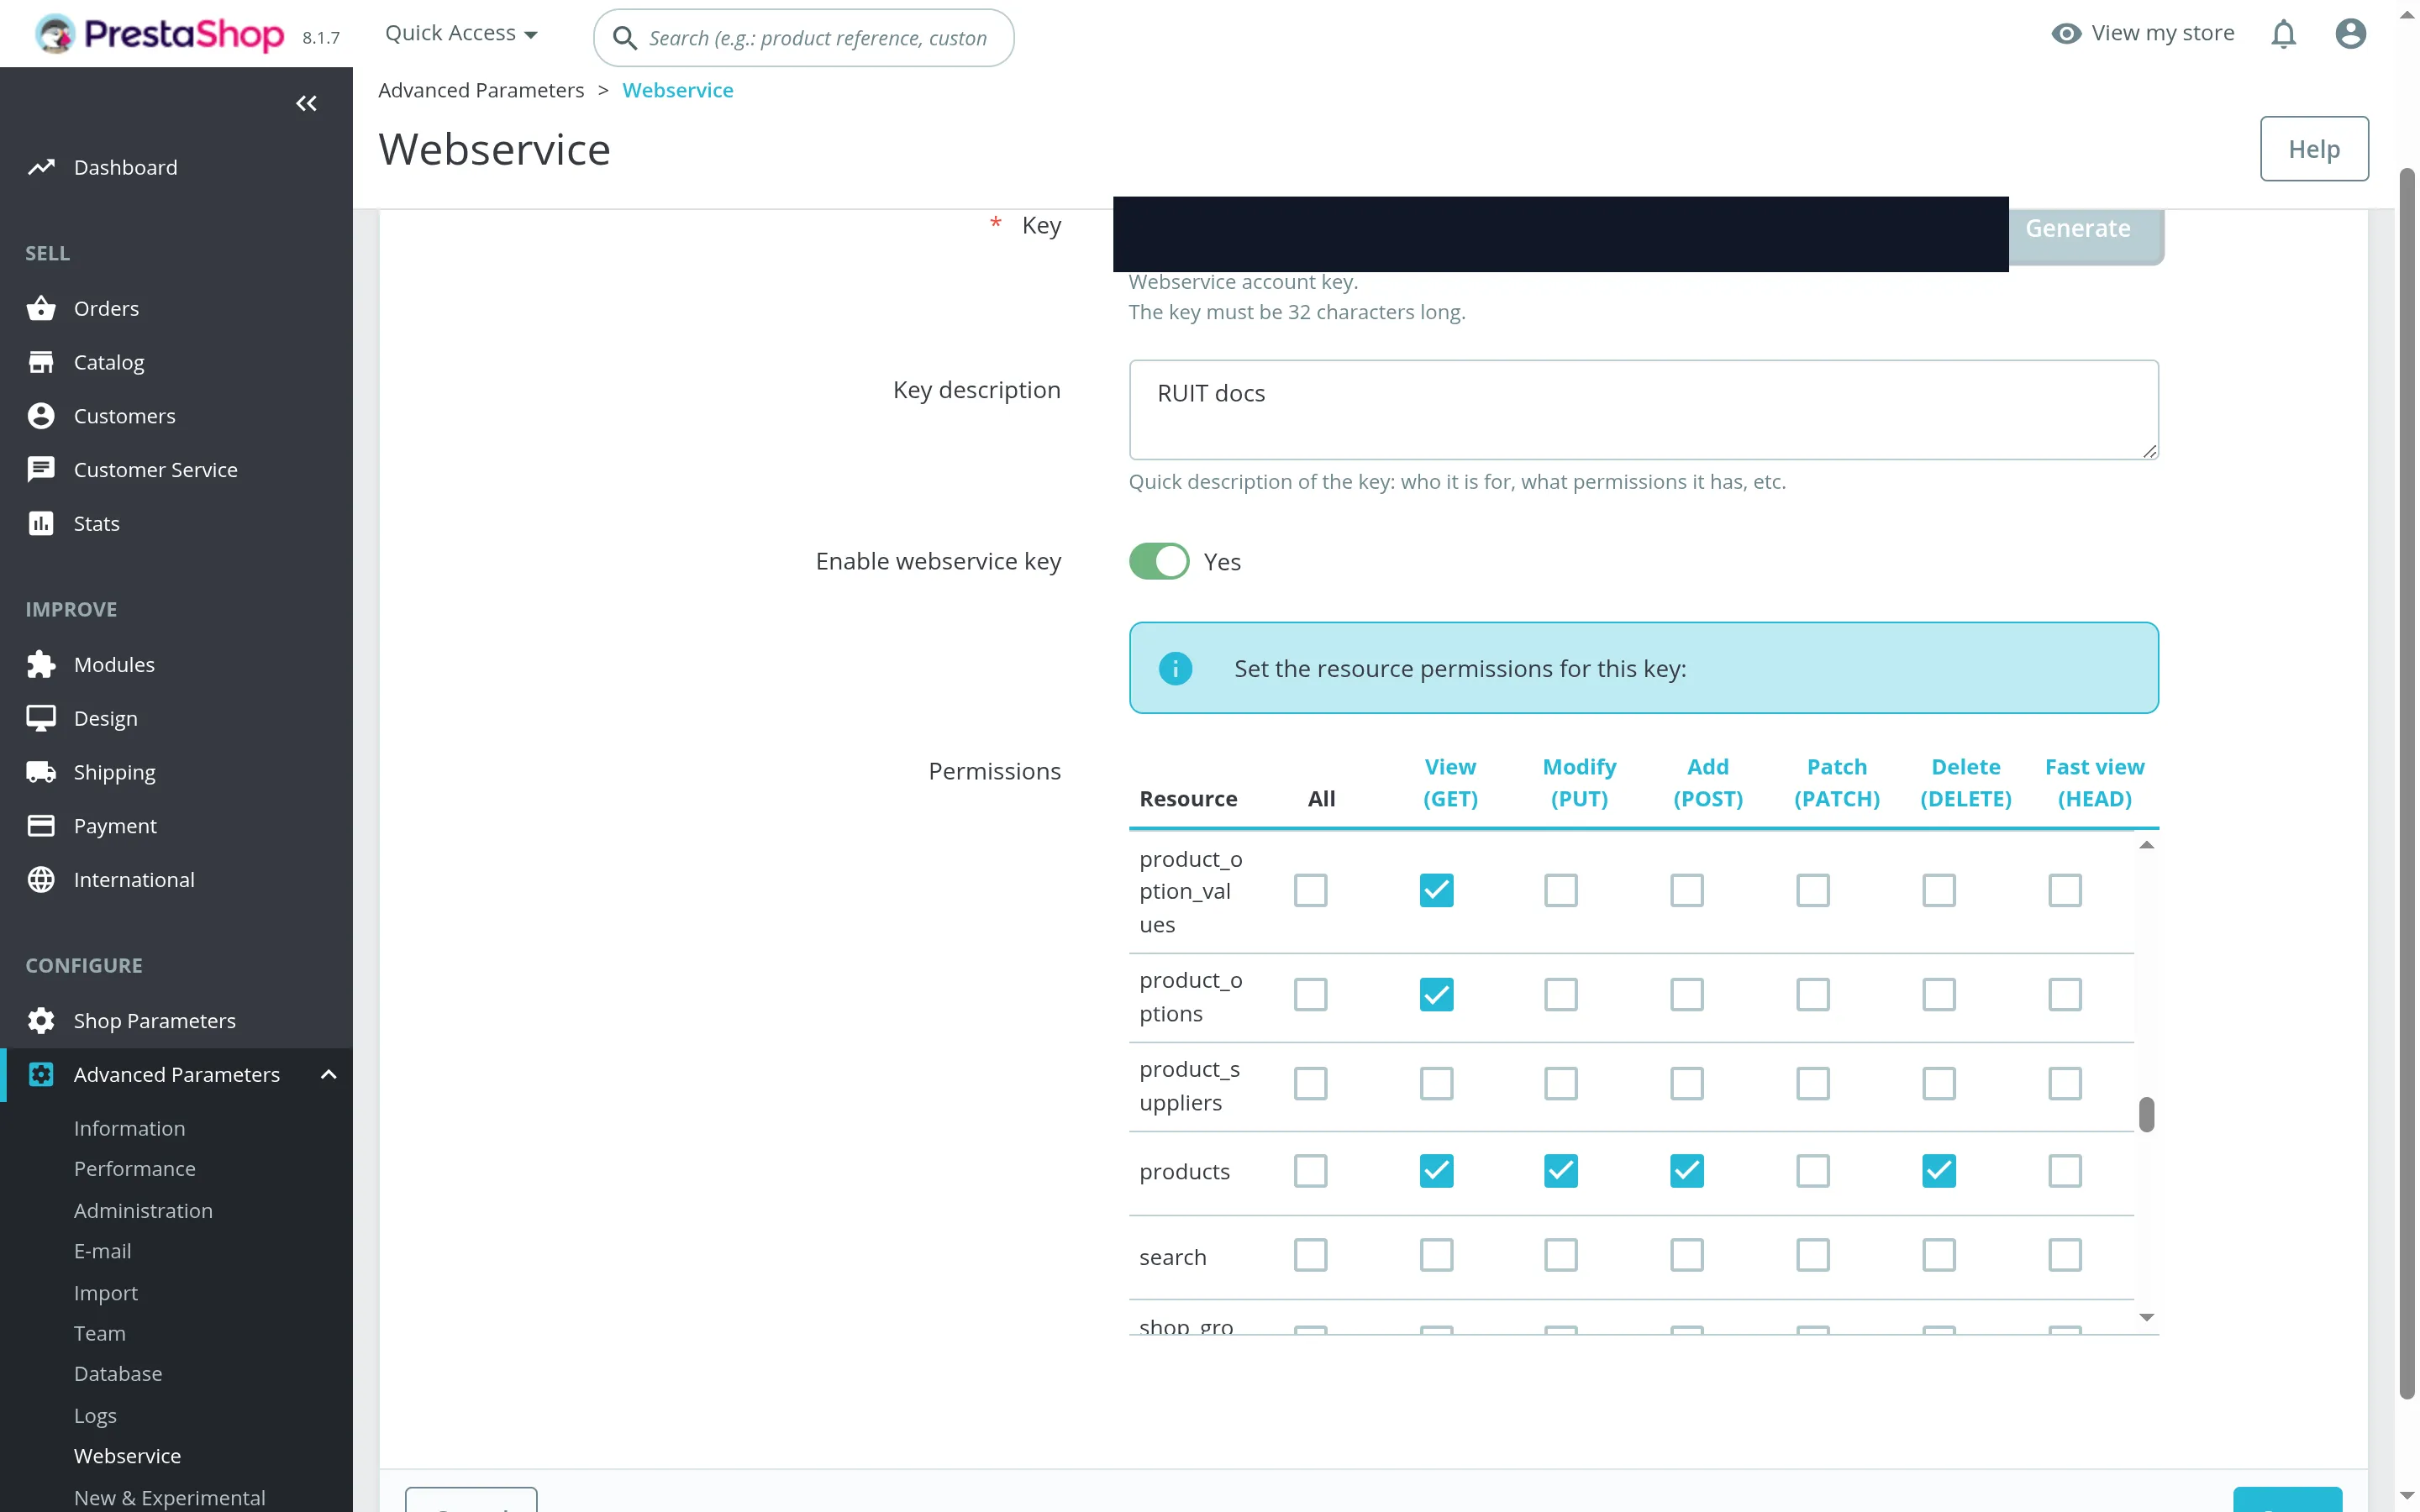Click Webservice breadcrumb link

click(677, 90)
